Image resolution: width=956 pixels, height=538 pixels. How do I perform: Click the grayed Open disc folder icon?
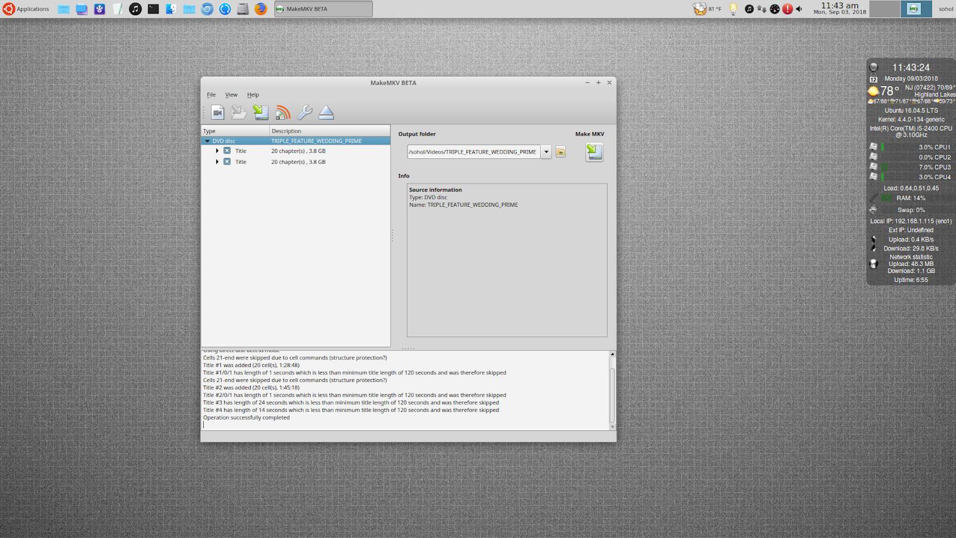pos(239,112)
